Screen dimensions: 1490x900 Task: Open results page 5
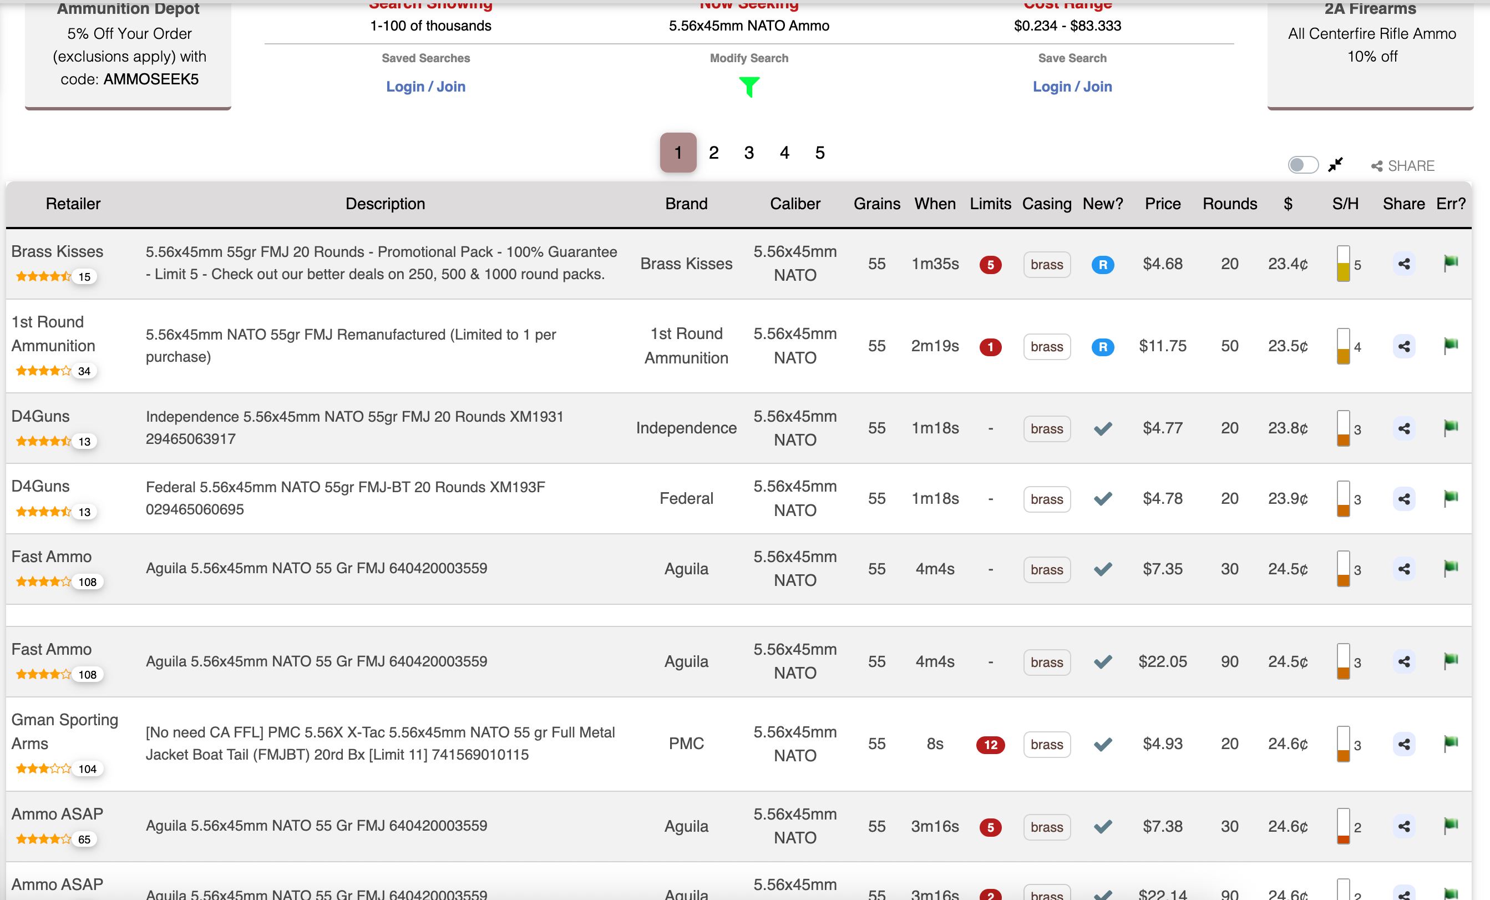(819, 153)
